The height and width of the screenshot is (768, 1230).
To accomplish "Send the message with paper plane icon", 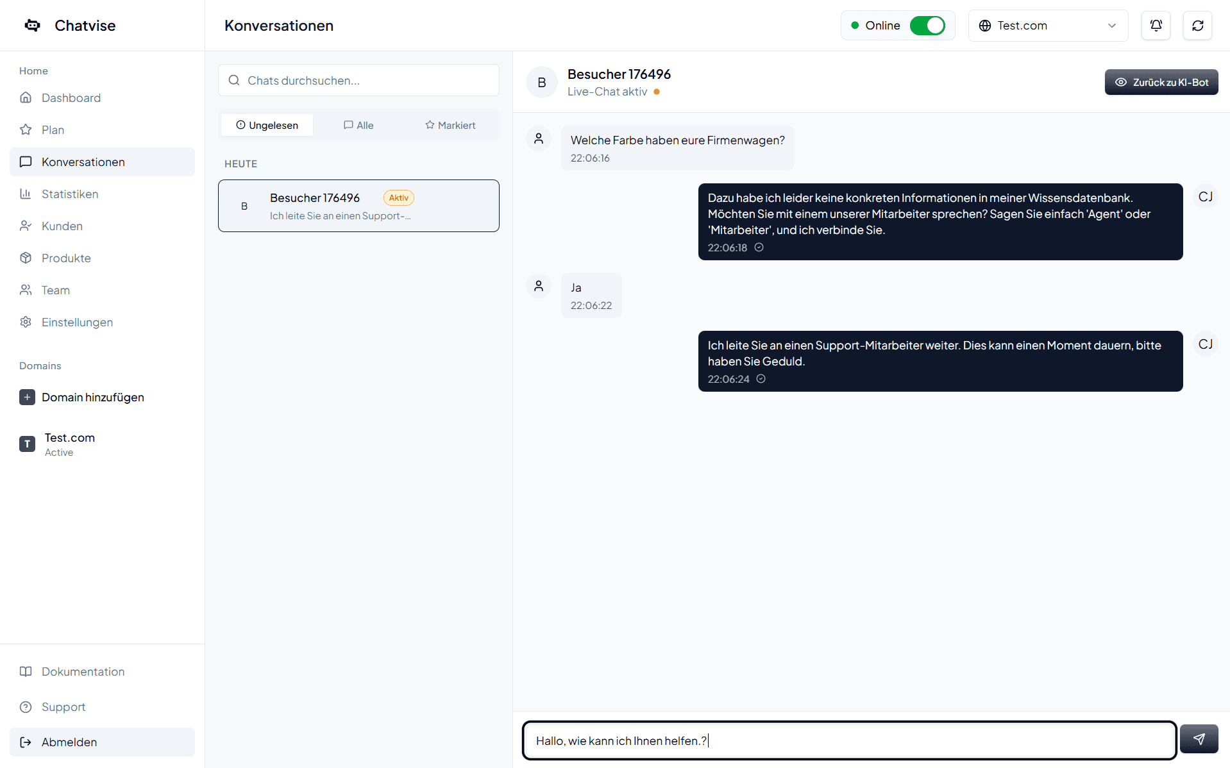I will pyautogui.click(x=1199, y=739).
